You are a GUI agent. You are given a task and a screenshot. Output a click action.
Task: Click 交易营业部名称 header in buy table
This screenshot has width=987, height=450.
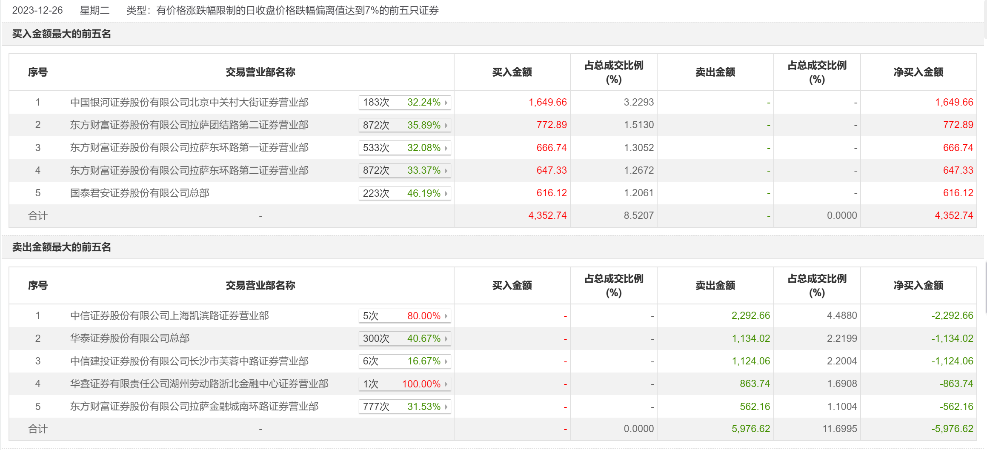[x=260, y=72]
